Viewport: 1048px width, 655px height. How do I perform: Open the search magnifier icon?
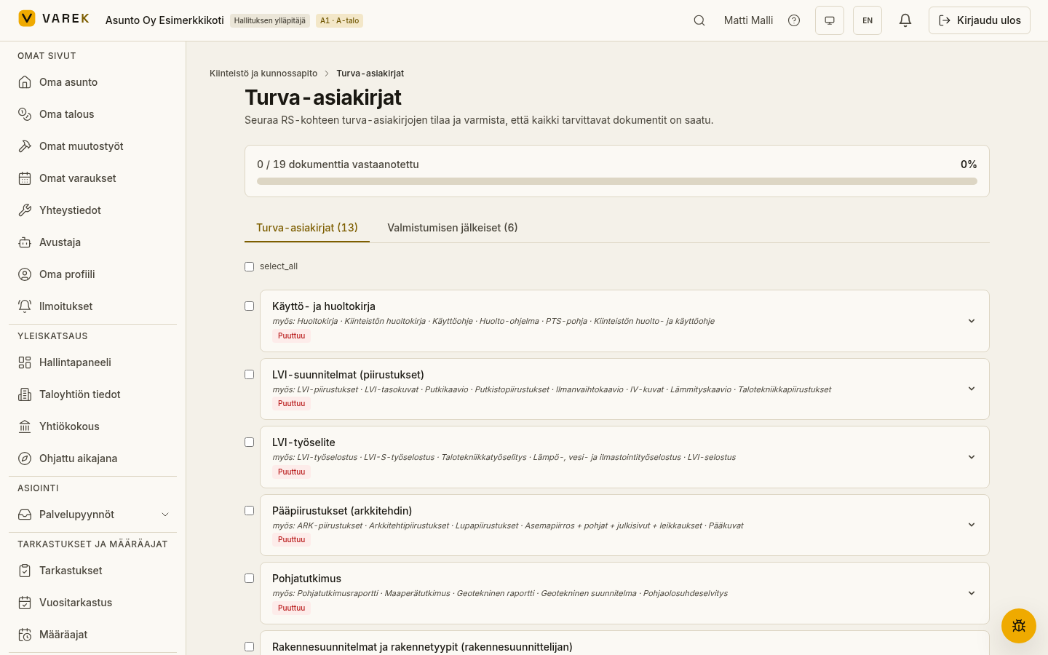click(x=699, y=20)
